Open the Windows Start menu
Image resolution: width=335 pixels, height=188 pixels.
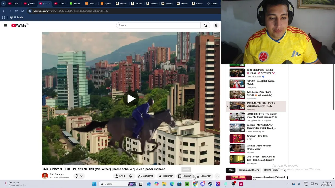[94, 184]
